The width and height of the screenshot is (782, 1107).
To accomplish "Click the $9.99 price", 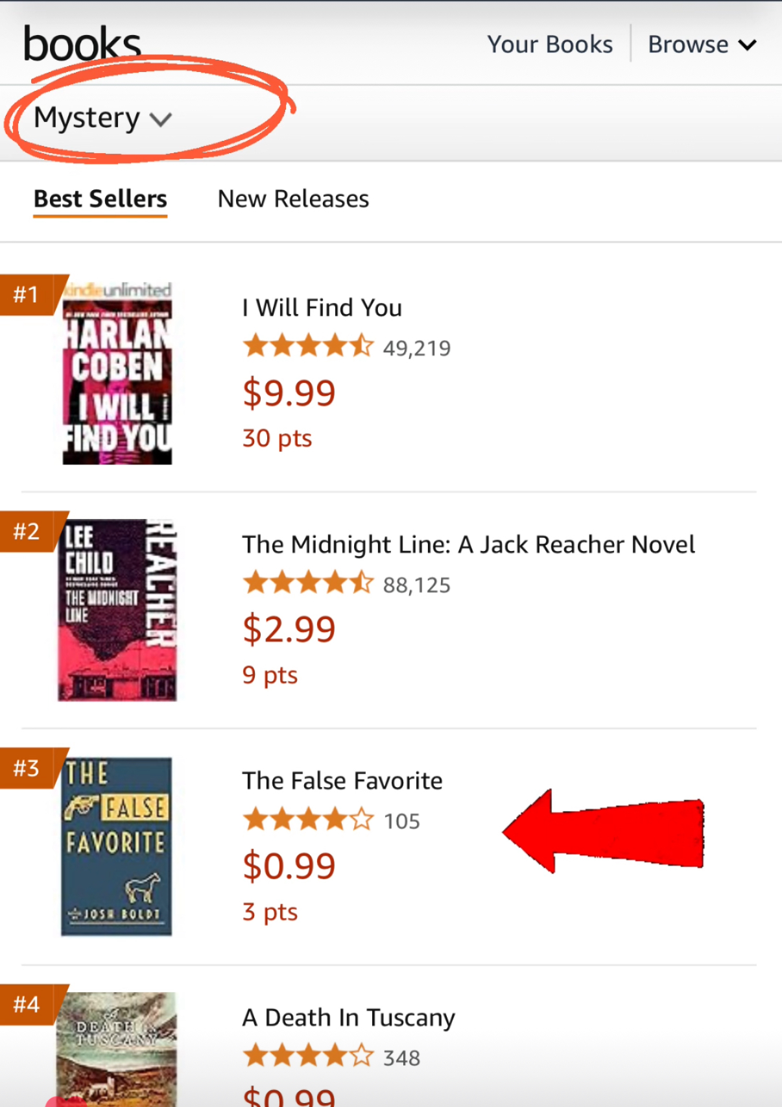I will pyautogui.click(x=289, y=393).
